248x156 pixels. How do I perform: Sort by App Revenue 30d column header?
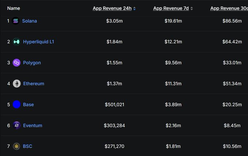click(x=229, y=8)
